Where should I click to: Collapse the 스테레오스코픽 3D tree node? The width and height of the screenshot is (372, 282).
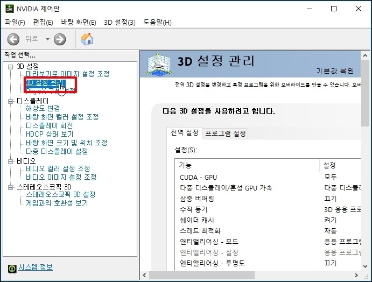pyautogui.click(x=10, y=188)
